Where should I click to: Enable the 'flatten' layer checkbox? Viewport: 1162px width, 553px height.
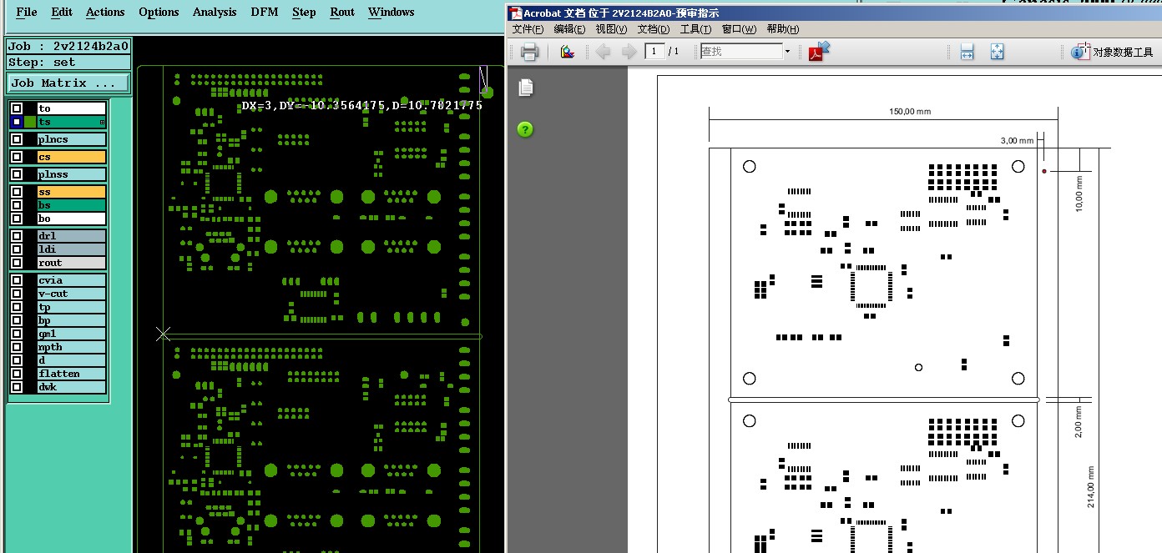[17, 374]
